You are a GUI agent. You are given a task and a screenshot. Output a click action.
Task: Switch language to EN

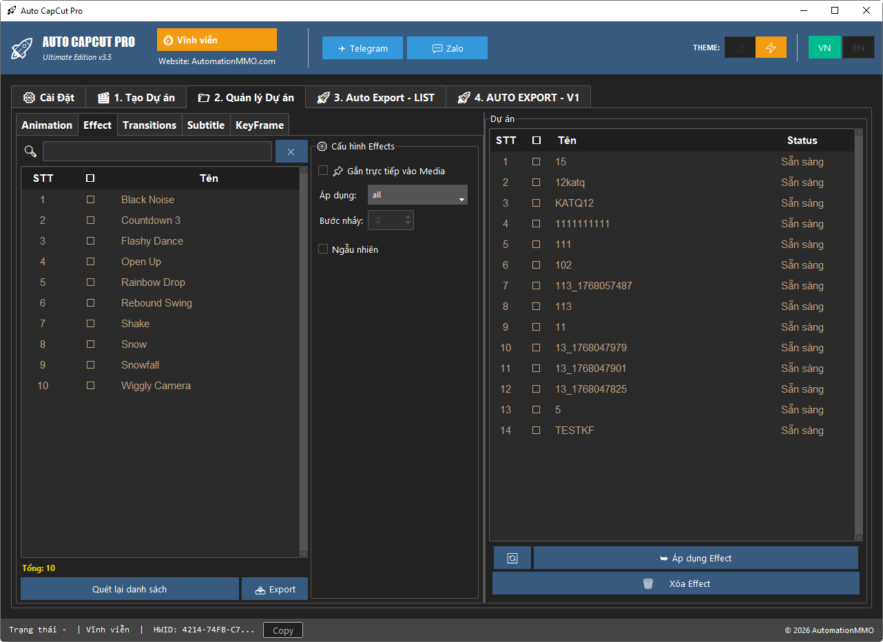[858, 48]
